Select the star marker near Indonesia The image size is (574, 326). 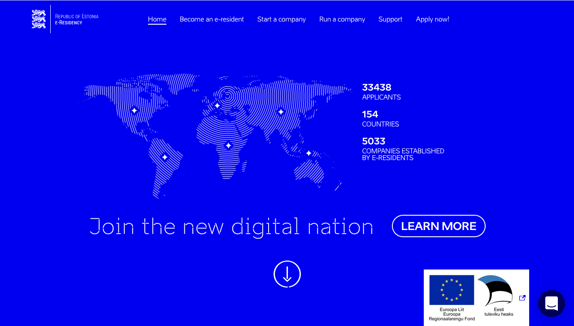[309, 153]
